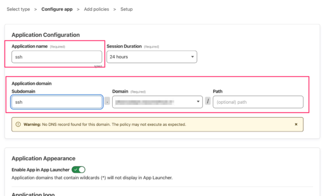Dismiss the DNS warning with the X icon
Image resolution: width=328 pixels, height=196 pixels.
click(x=296, y=124)
